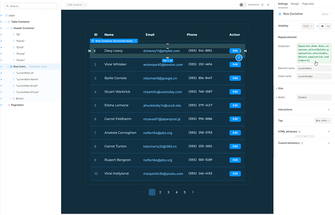The image size is (335, 215).
Task: Go to previous page with left arrow
Action: pyautogui.click(x=144, y=192)
